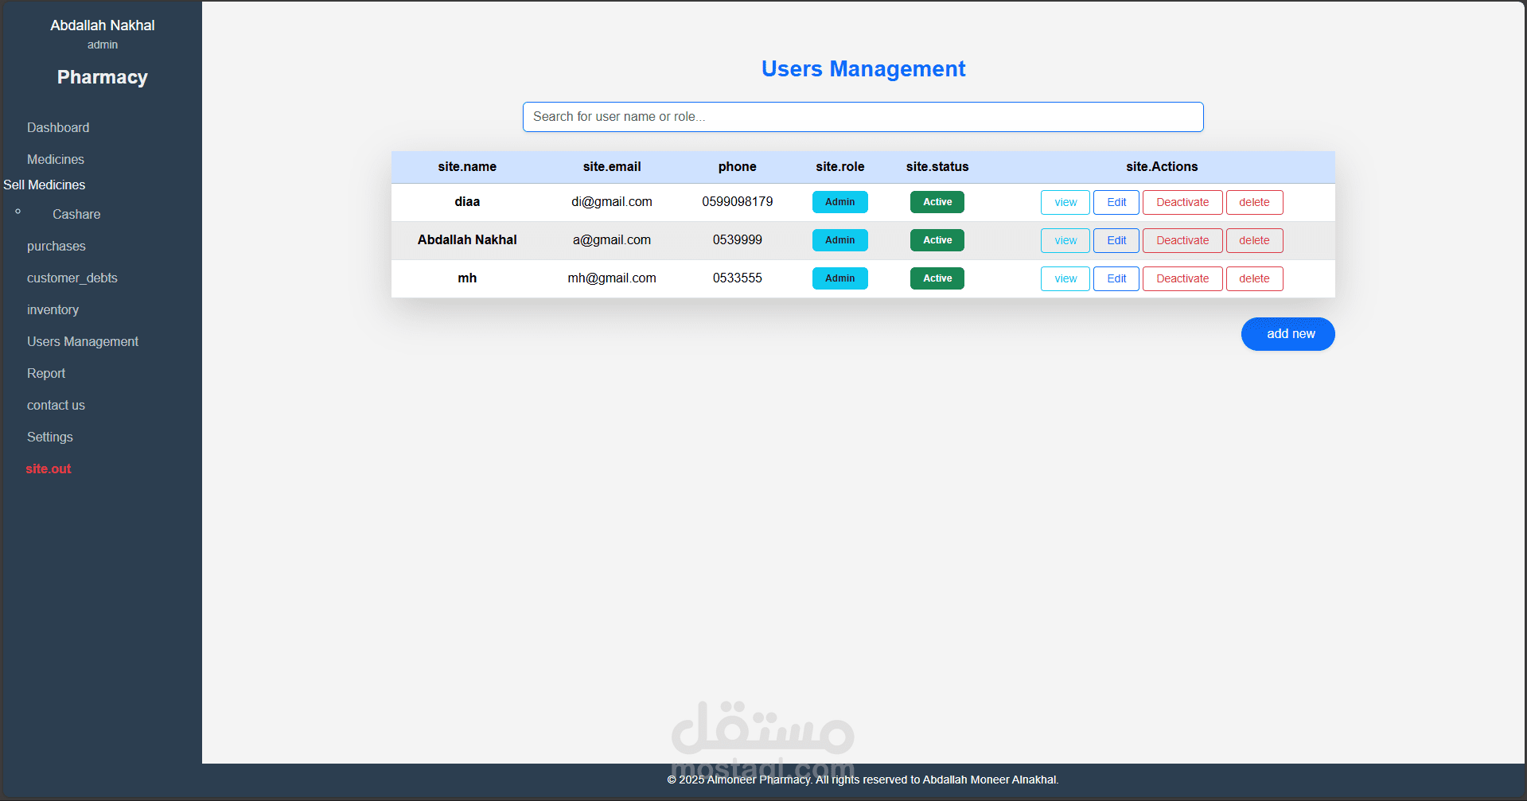Open Sell Medicines sidebar section

click(45, 185)
